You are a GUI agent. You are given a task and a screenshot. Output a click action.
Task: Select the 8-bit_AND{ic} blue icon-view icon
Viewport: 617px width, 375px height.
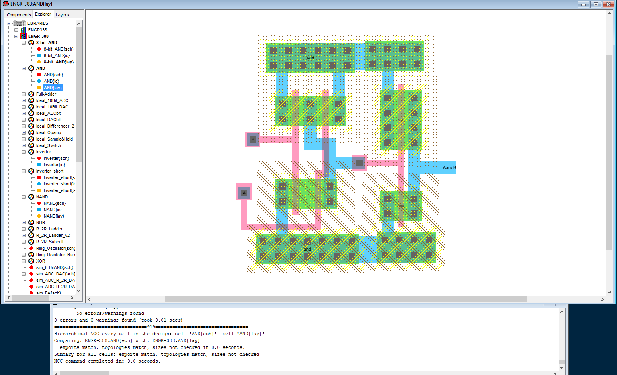coord(39,55)
